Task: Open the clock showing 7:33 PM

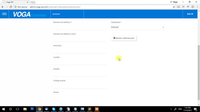Action: [187, 109]
